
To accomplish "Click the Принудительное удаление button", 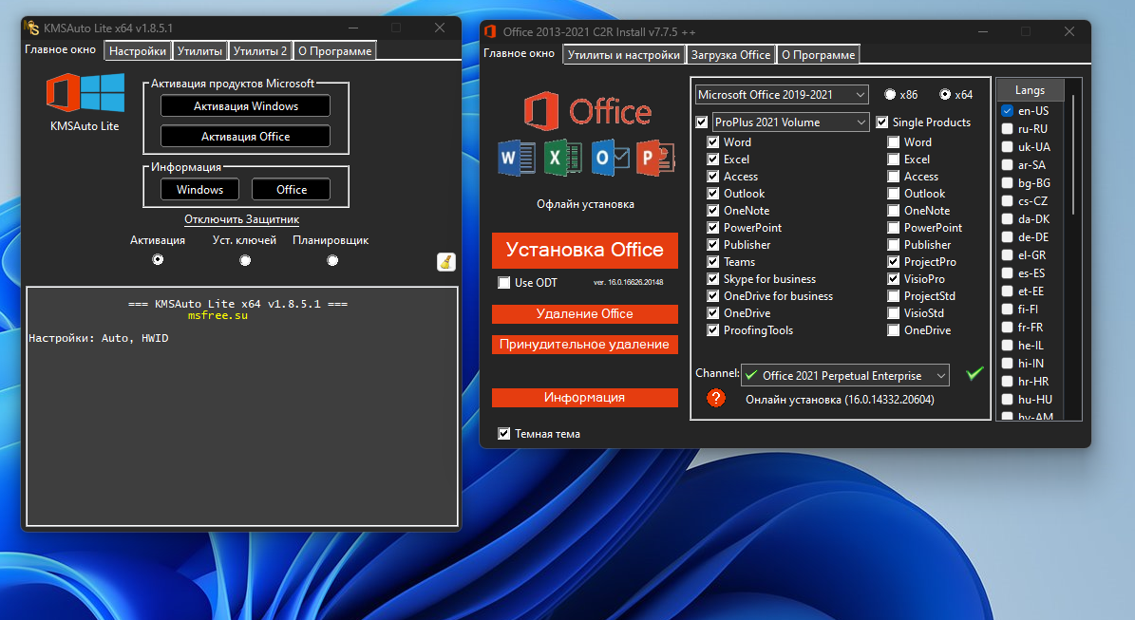I will click(585, 345).
